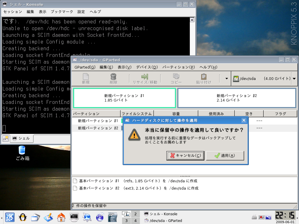Click the warning triangle icon in the dialog
The image size is (299, 224).
click(134, 134)
